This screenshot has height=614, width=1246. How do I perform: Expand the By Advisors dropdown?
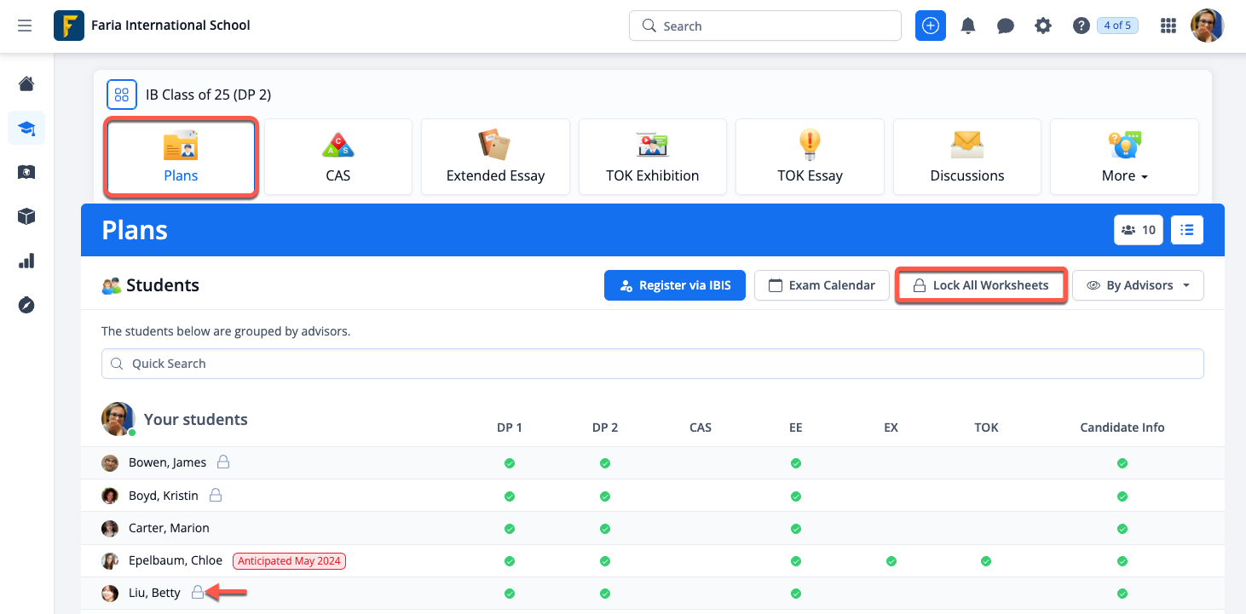[1138, 285]
